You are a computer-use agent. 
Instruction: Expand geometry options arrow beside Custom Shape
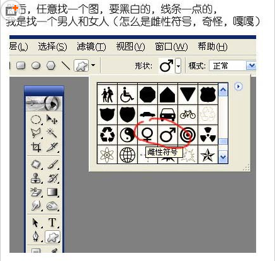93,65
